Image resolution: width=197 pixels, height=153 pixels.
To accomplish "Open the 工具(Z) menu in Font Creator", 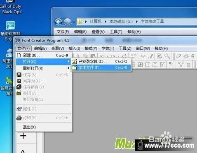I will click(125, 49).
